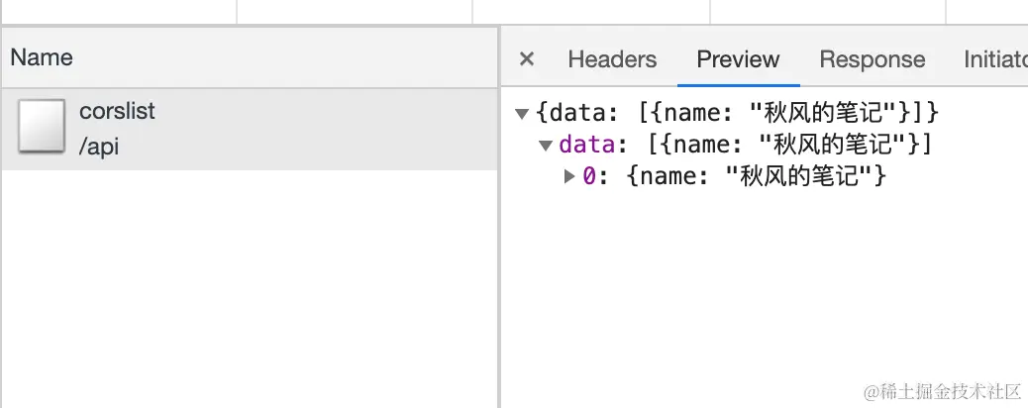Collapse the data array node
The width and height of the screenshot is (1028, 408).
(x=546, y=146)
